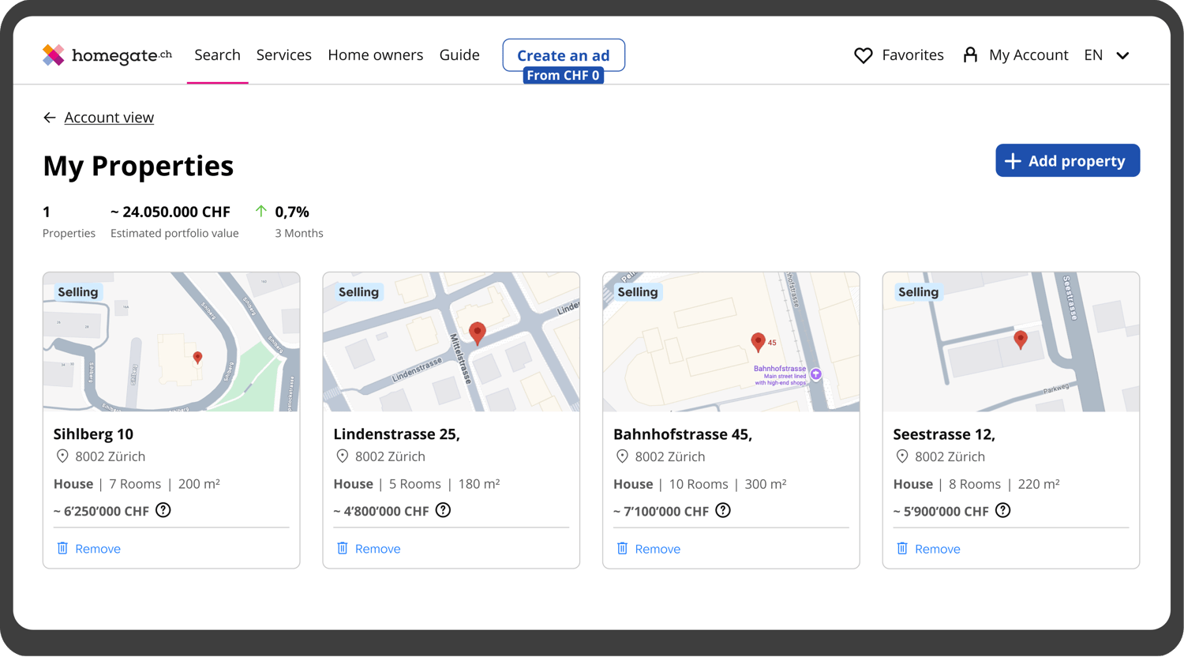Screen dimensions: 1184x657
Task: Open price info help for Bahnhofstrasse 45
Action: coord(723,510)
